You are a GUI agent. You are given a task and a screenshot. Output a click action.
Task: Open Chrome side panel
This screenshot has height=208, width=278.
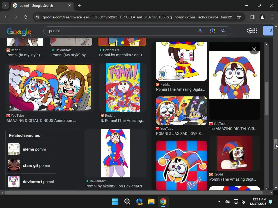click(x=252, y=17)
